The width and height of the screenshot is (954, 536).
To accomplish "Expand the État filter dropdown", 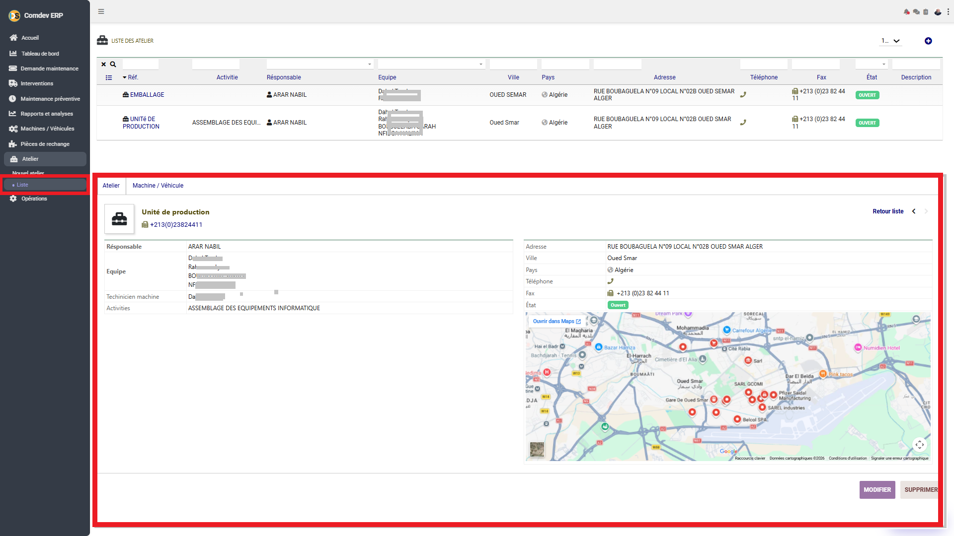I will 872,65.
